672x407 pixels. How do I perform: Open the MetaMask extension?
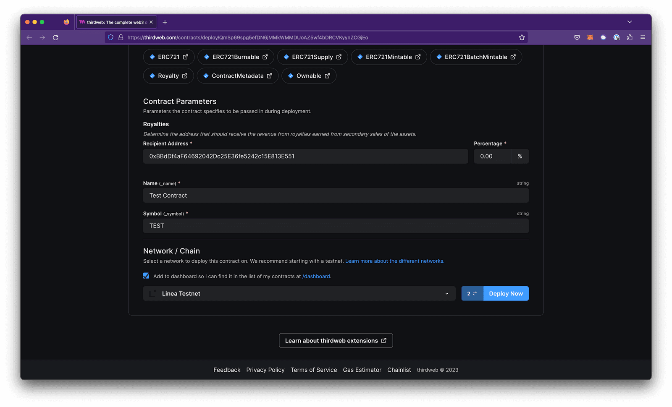tap(590, 37)
